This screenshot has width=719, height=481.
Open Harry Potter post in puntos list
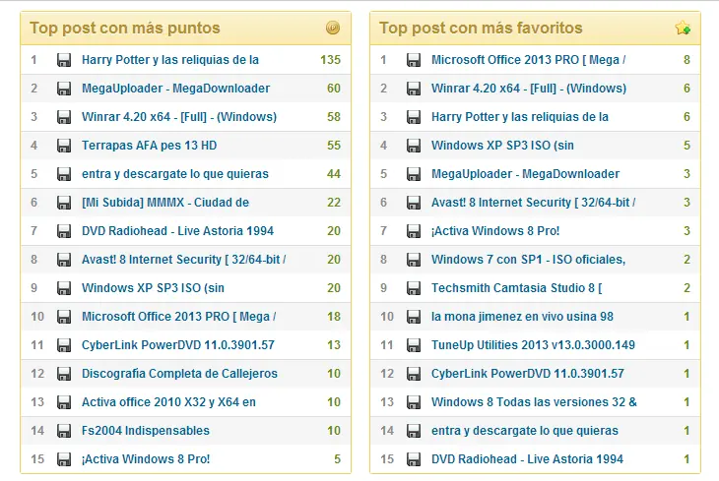coord(170,60)
